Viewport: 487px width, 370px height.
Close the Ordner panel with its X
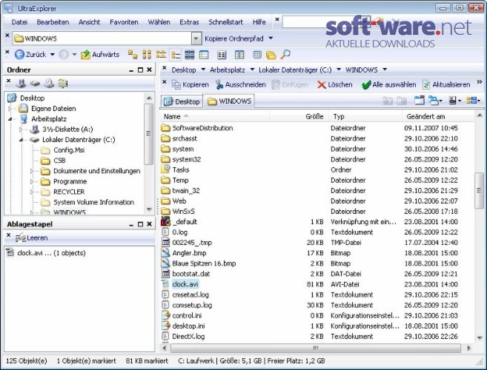point(150,70)
